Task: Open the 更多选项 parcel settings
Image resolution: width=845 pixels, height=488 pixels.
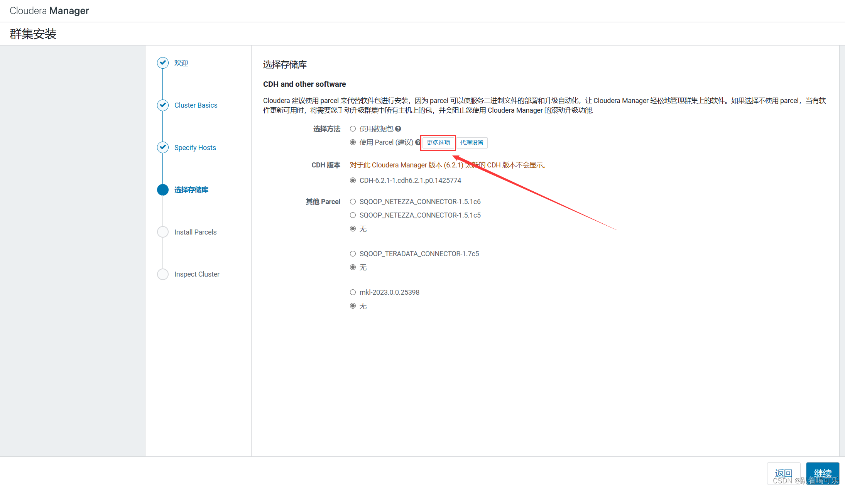Action: 438,143
